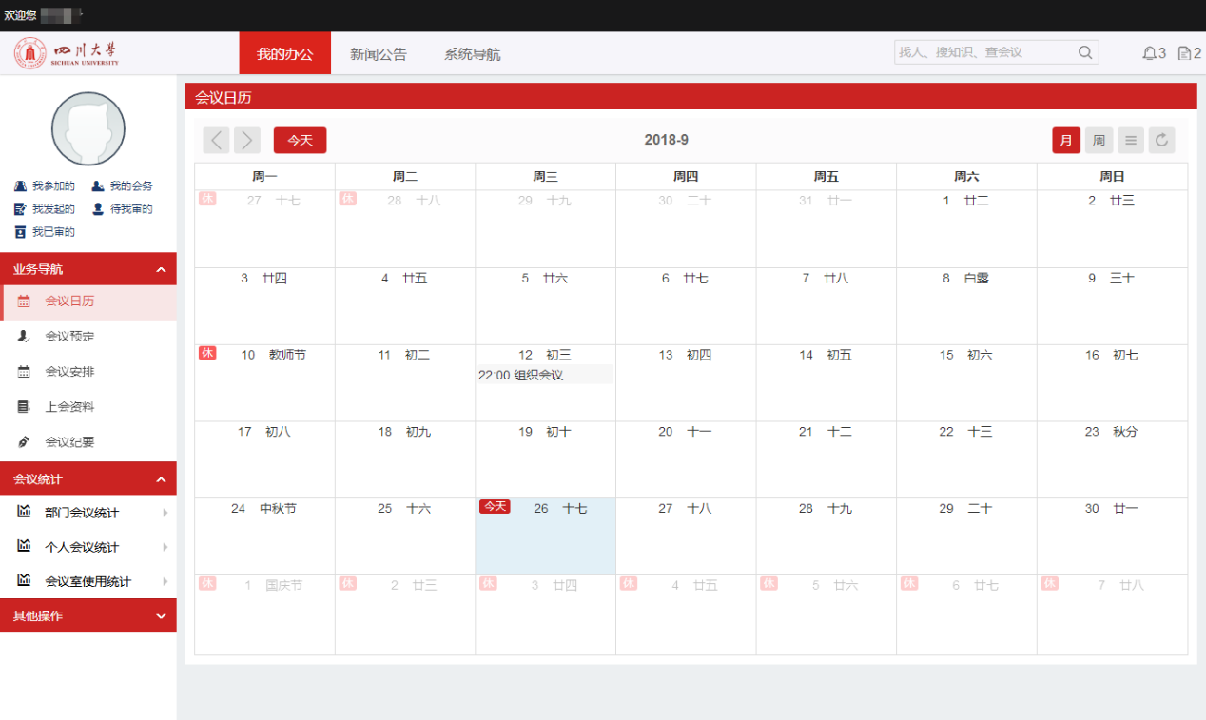Click the 2018-9 month title
This screenshot has width=1206, height=720.
coord(667,140)
